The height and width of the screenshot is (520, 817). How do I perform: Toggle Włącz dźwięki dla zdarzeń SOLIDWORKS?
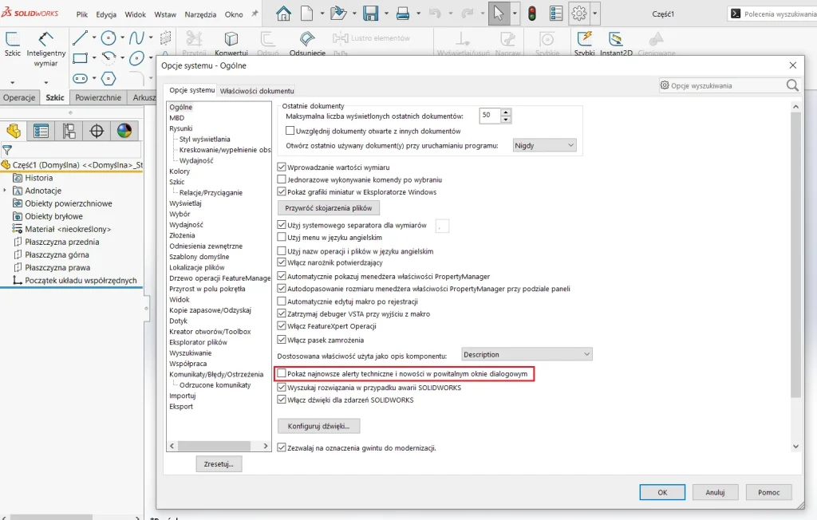tap(282, 400)
